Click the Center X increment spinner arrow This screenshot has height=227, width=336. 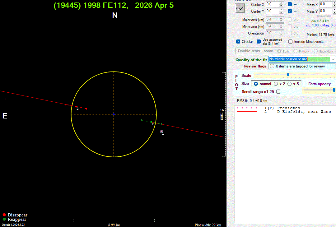click(x=281, y=3)
